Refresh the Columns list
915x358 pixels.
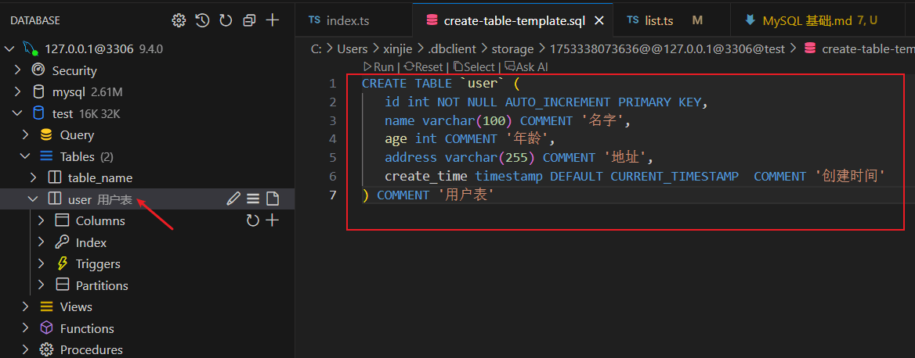coord(252,220)
